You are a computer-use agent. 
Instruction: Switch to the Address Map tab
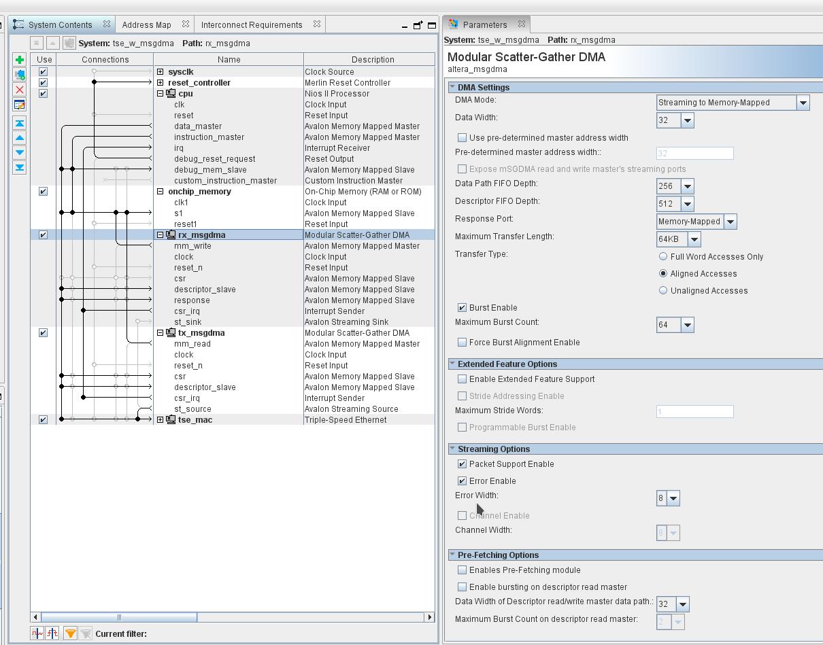click(x=146, y=25)
